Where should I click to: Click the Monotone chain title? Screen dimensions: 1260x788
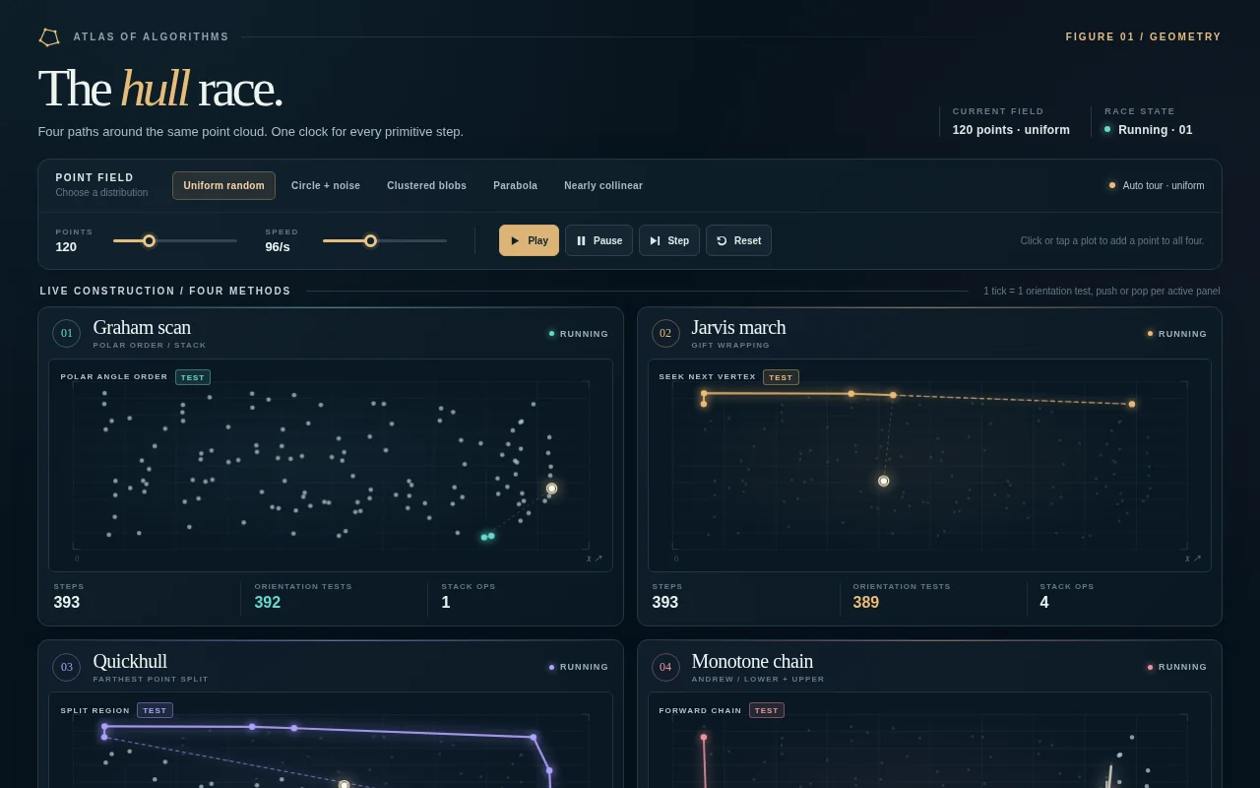pos(752,661)
